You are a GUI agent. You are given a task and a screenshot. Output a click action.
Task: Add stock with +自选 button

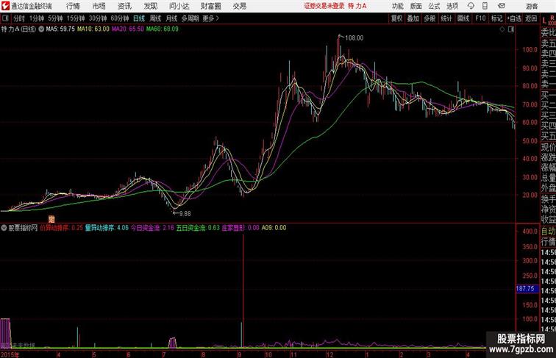click(x=514, y=18)
